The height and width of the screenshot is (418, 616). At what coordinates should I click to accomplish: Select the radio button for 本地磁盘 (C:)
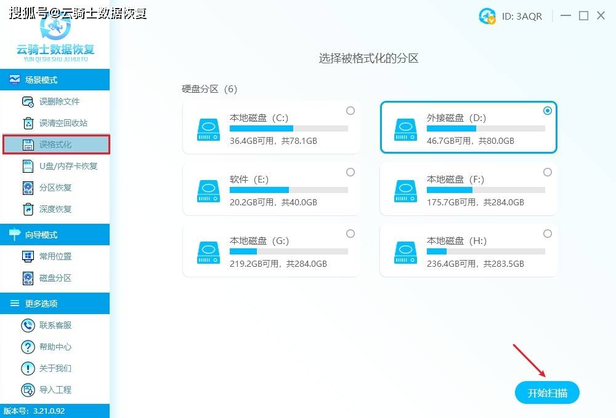tap(351, 111)
